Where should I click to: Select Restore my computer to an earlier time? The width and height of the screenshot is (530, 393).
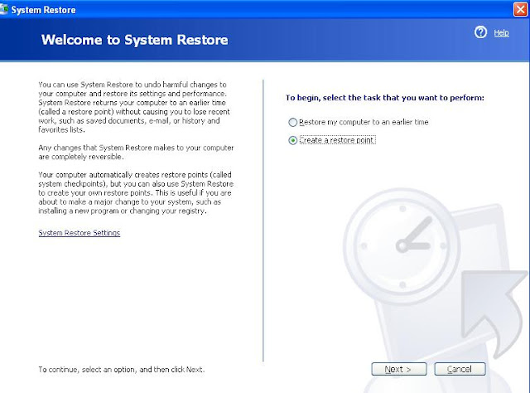[359, 122]
